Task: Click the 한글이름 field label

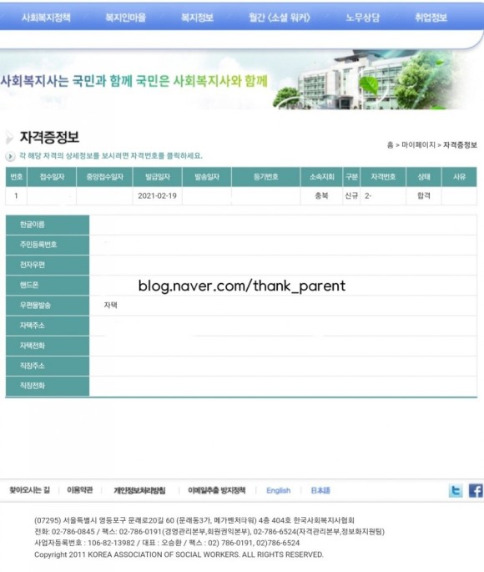Action: (48, 225)
